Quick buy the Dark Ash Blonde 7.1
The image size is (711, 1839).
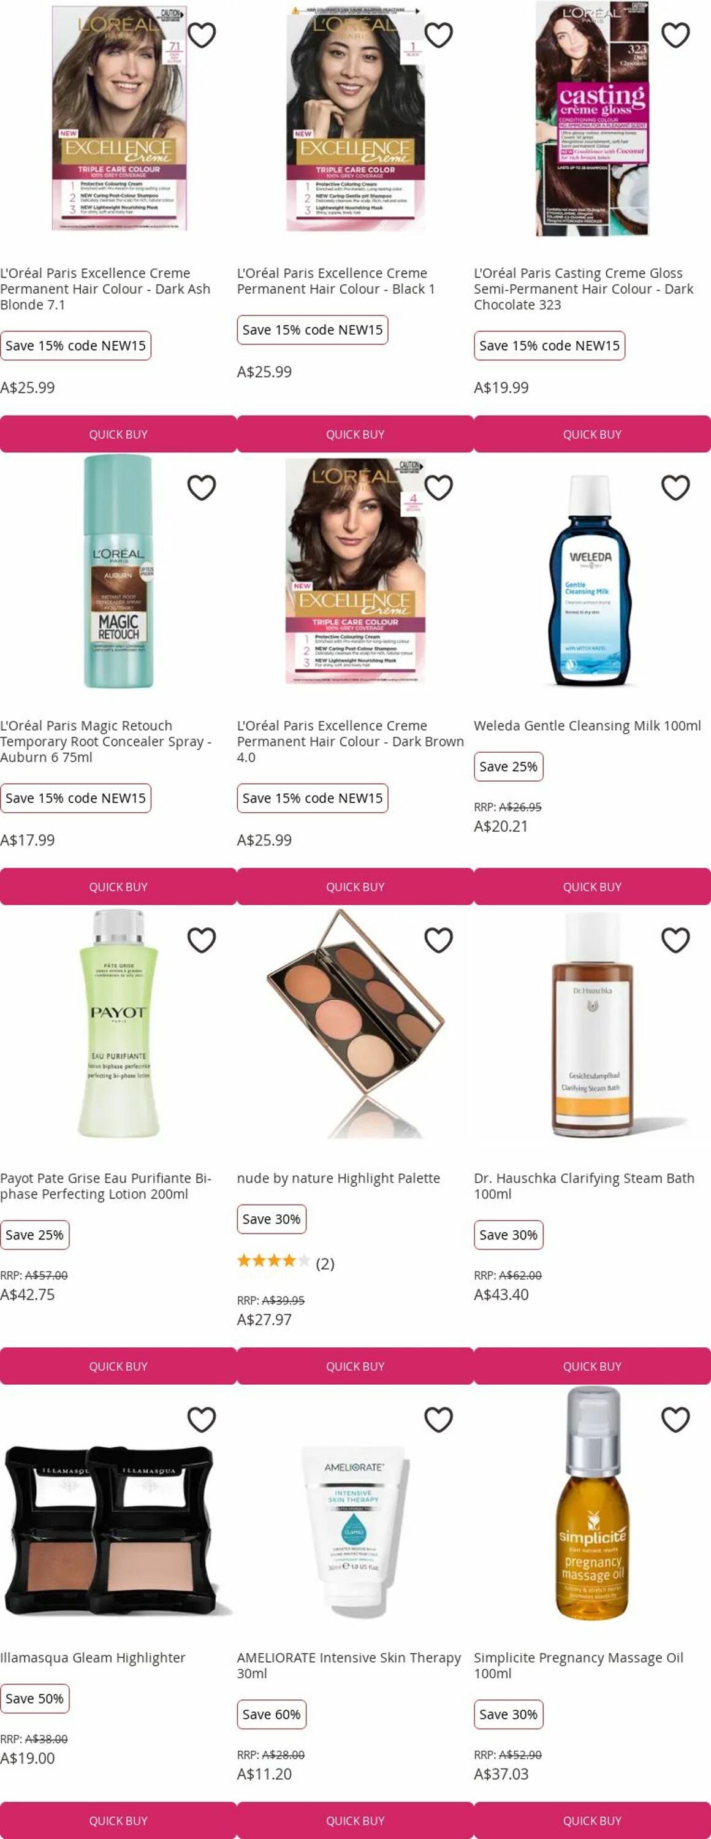(x=118, y=434)
